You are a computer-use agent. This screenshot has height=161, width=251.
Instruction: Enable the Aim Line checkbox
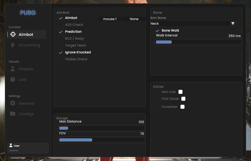coord(157,92)
